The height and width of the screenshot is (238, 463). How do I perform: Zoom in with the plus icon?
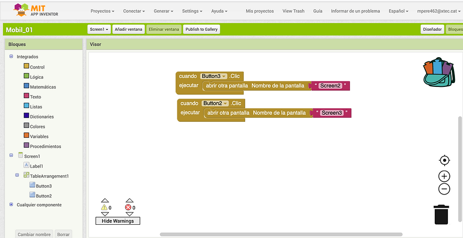pos(444,176)
